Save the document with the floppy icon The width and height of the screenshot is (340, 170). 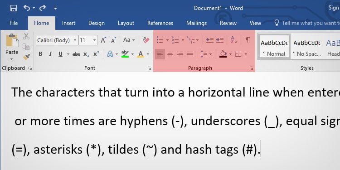pos(14,8)
